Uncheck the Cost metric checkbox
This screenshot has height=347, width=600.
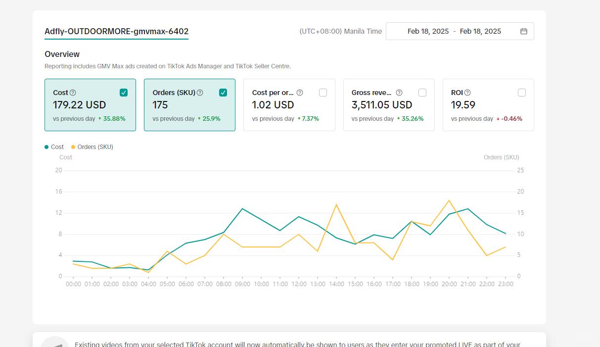124,93
